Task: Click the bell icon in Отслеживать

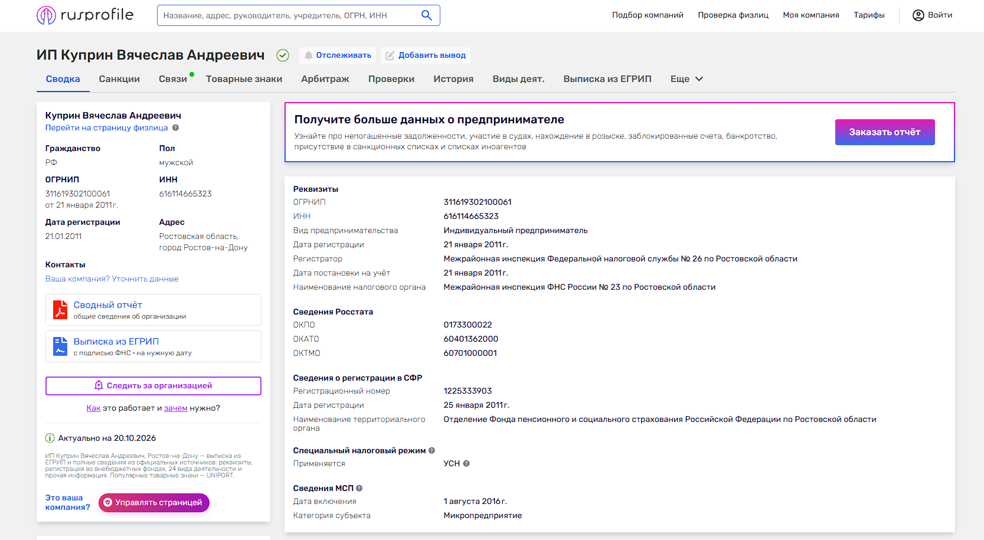Action: click(x=308, y=55)
